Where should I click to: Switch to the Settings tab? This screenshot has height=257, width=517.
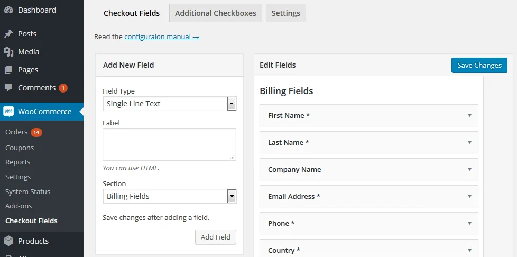286,13
